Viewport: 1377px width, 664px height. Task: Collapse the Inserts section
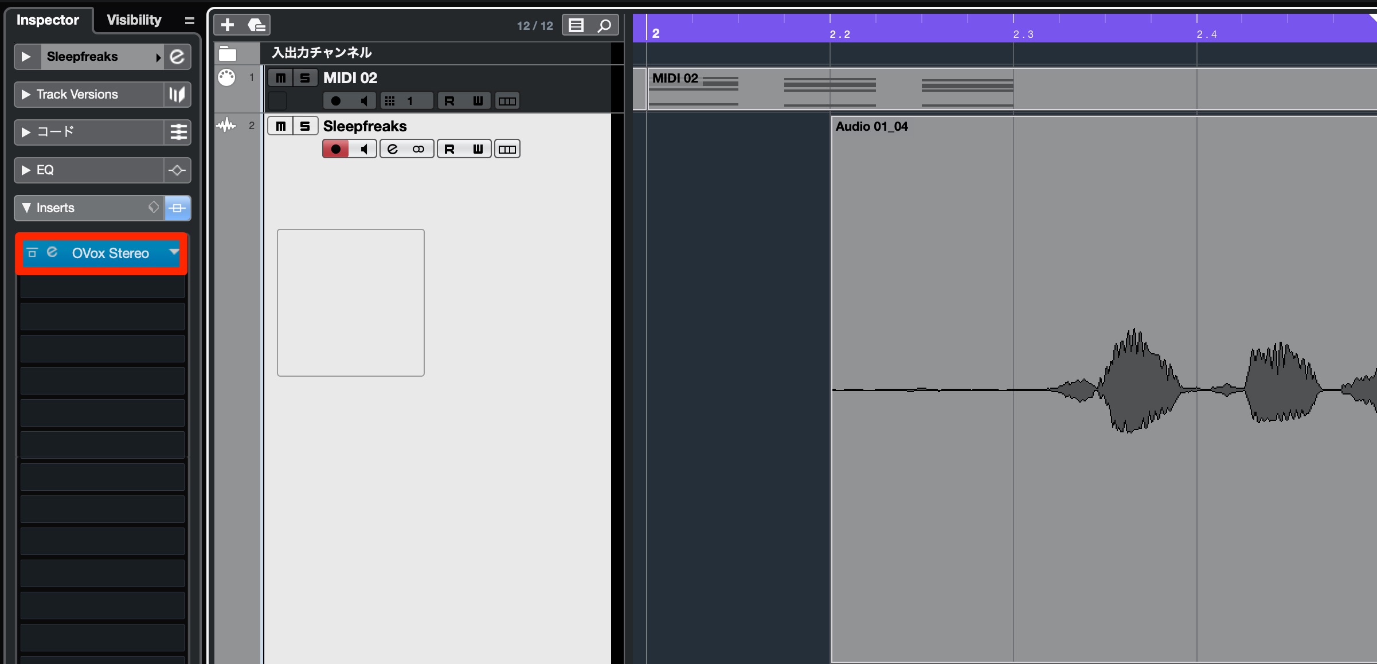[x=26, y=208]
